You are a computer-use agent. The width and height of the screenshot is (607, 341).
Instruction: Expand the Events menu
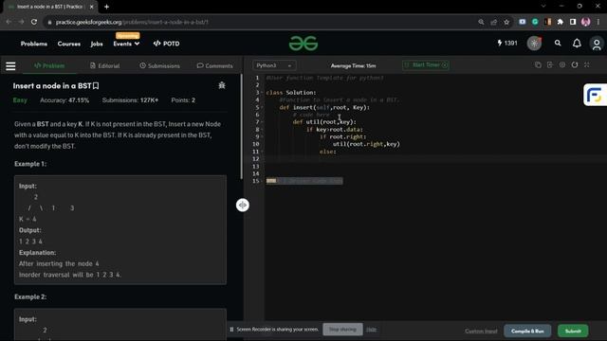click(x=126, y=44)
